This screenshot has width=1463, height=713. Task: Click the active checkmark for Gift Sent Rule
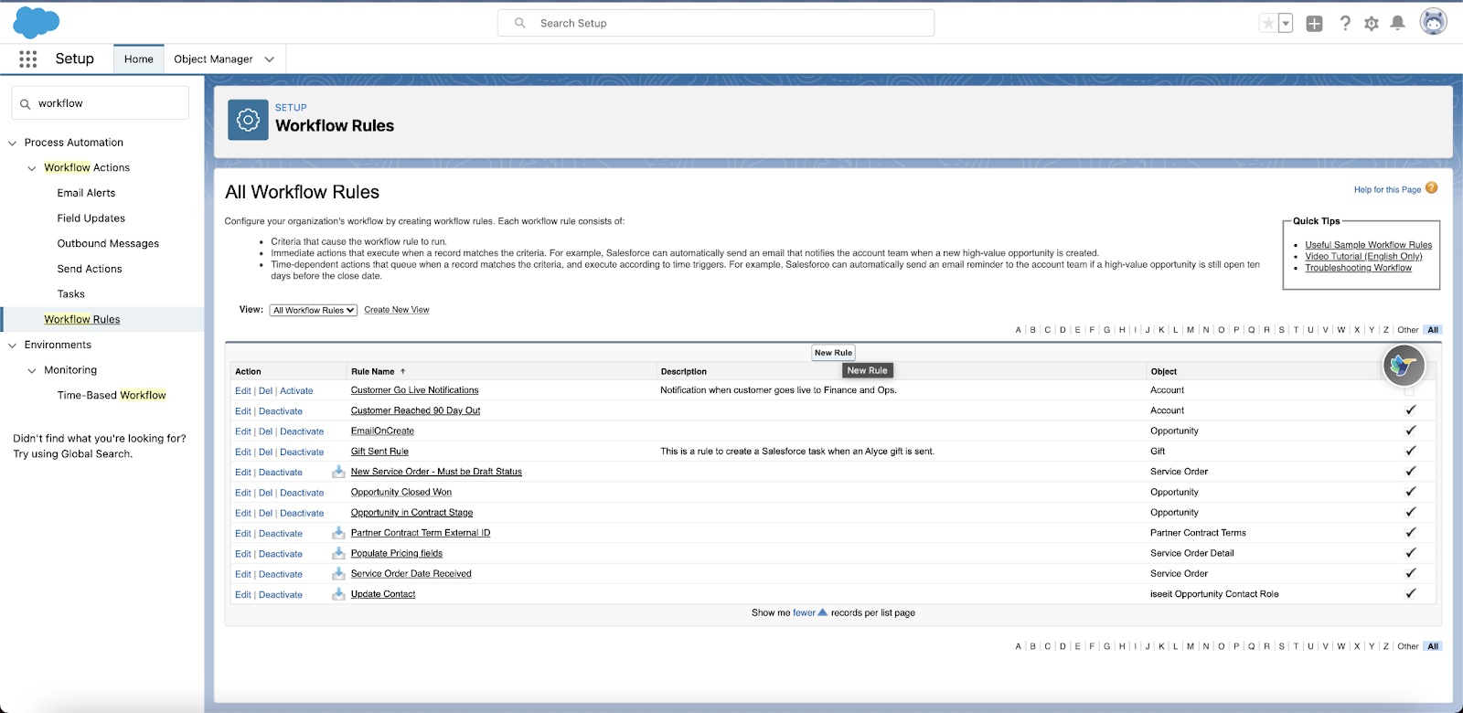pos(1411,451)
